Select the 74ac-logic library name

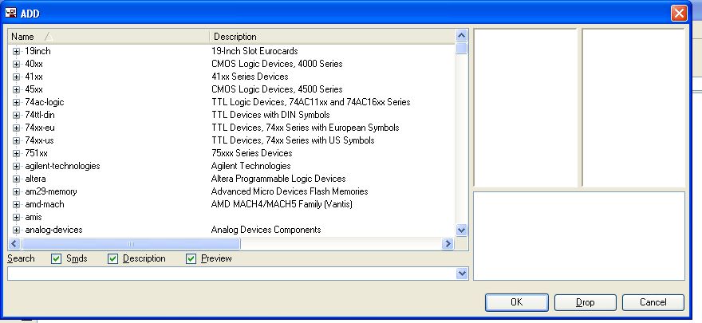click(x=45, y=102)
